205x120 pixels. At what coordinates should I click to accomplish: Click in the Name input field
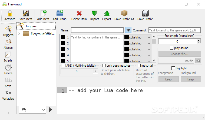[97, 30]
